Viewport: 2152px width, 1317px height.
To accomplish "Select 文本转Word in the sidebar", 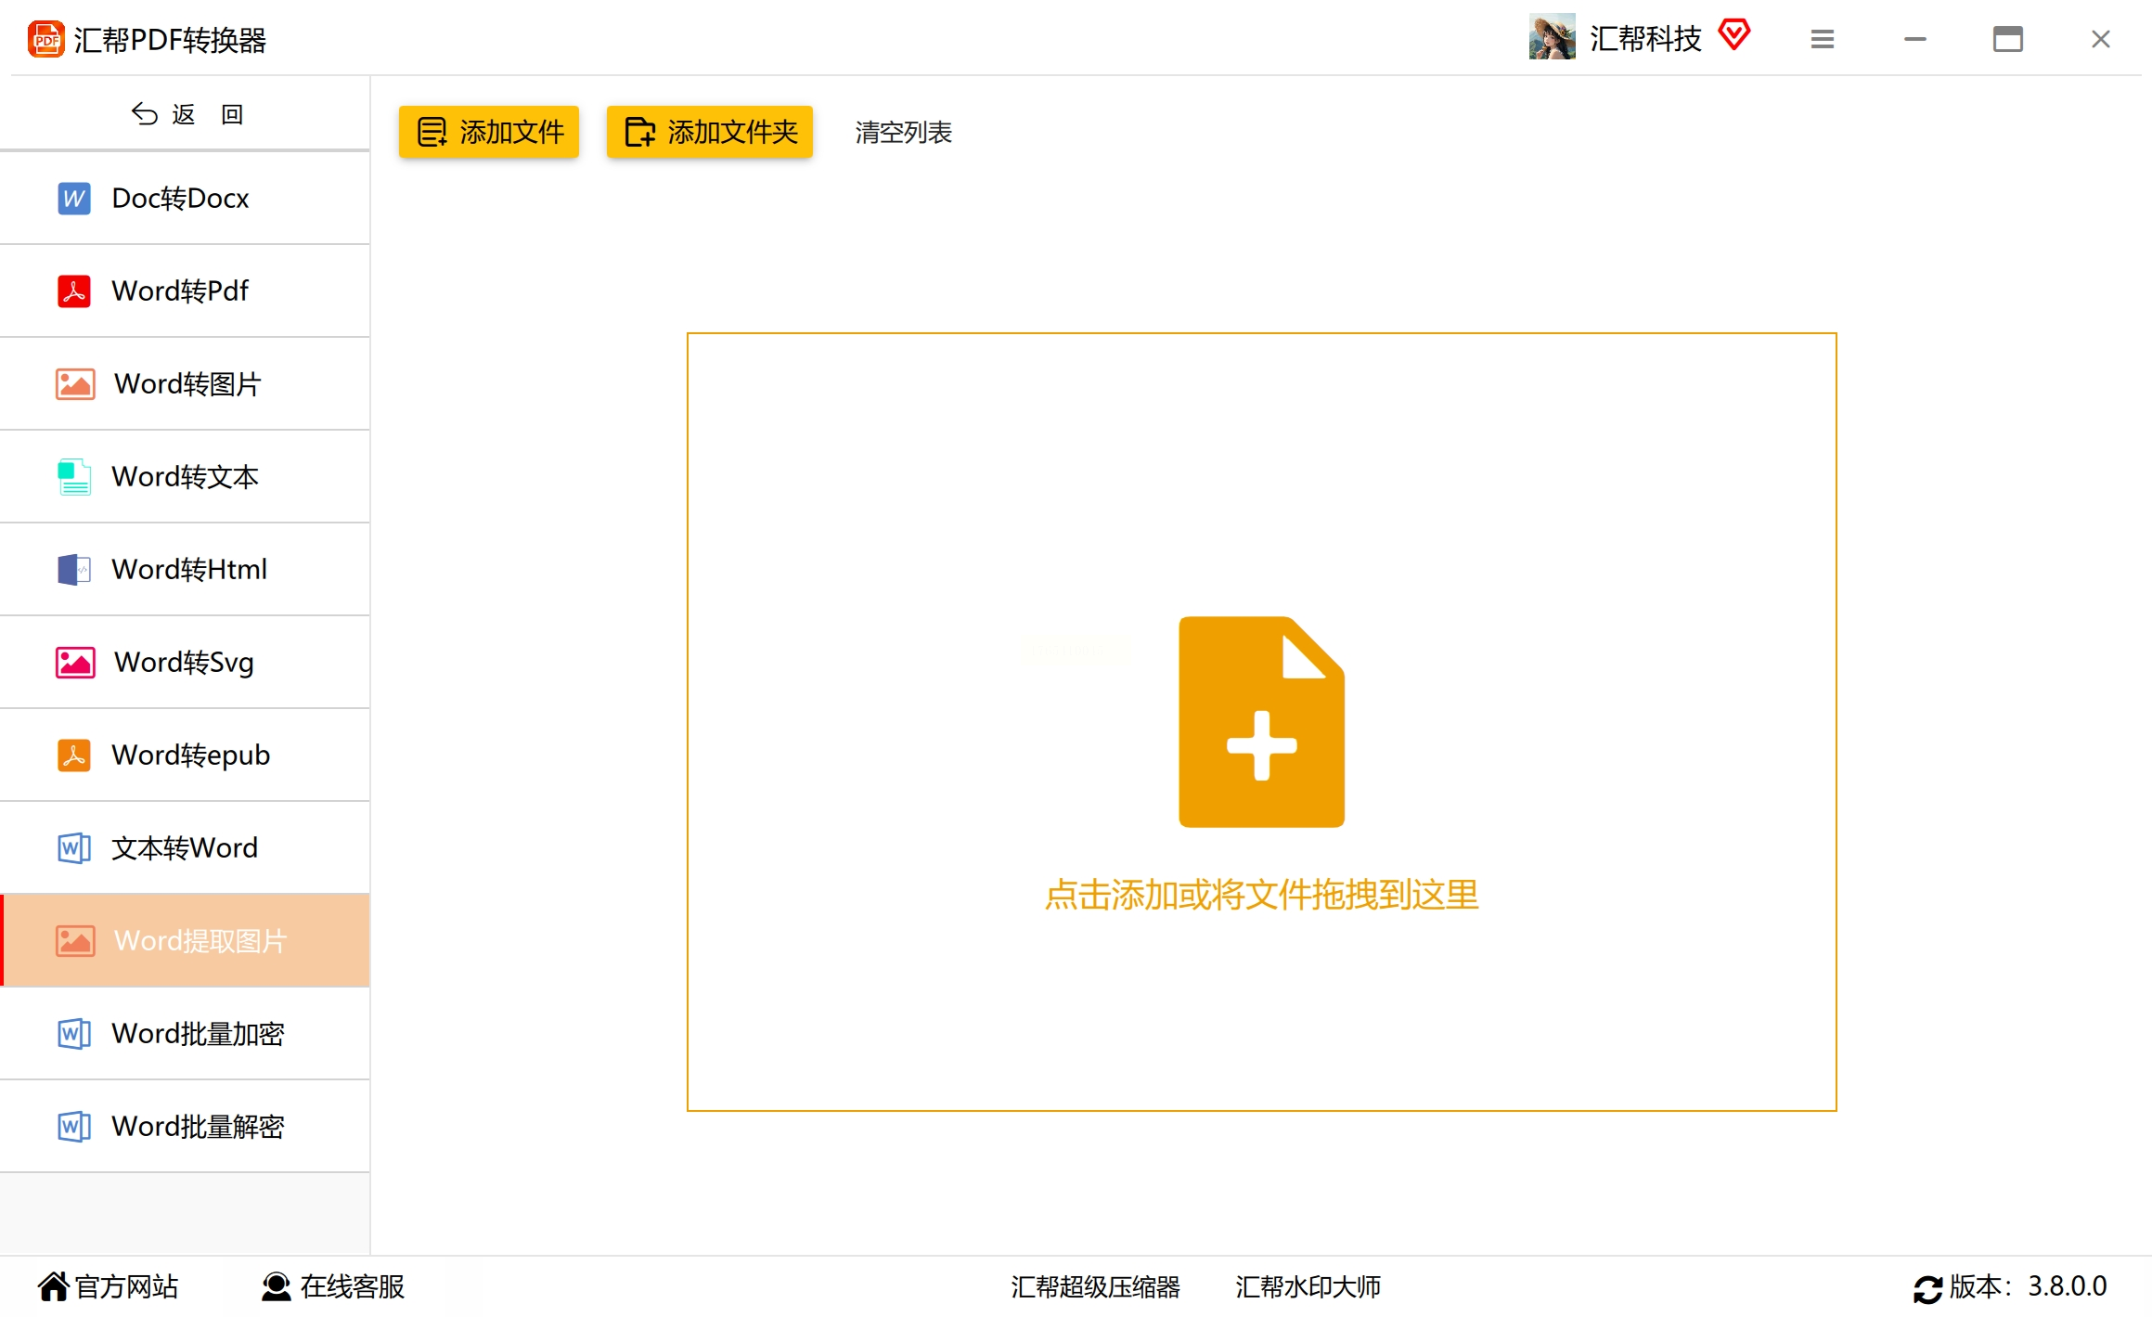I will click(x=184, y=848).
